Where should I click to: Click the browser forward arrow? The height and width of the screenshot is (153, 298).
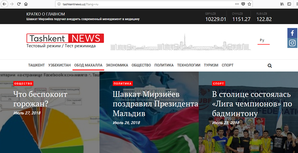tap(12, 4)
